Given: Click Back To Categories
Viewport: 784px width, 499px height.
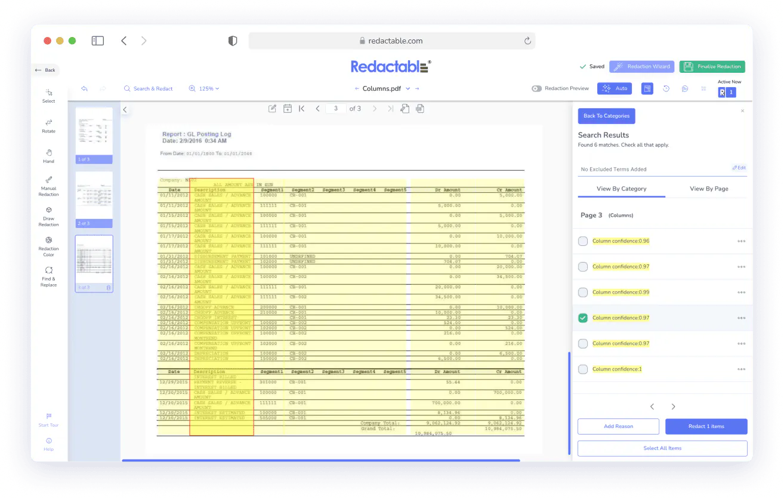Looking at the screenshot, I should [606, 116].
